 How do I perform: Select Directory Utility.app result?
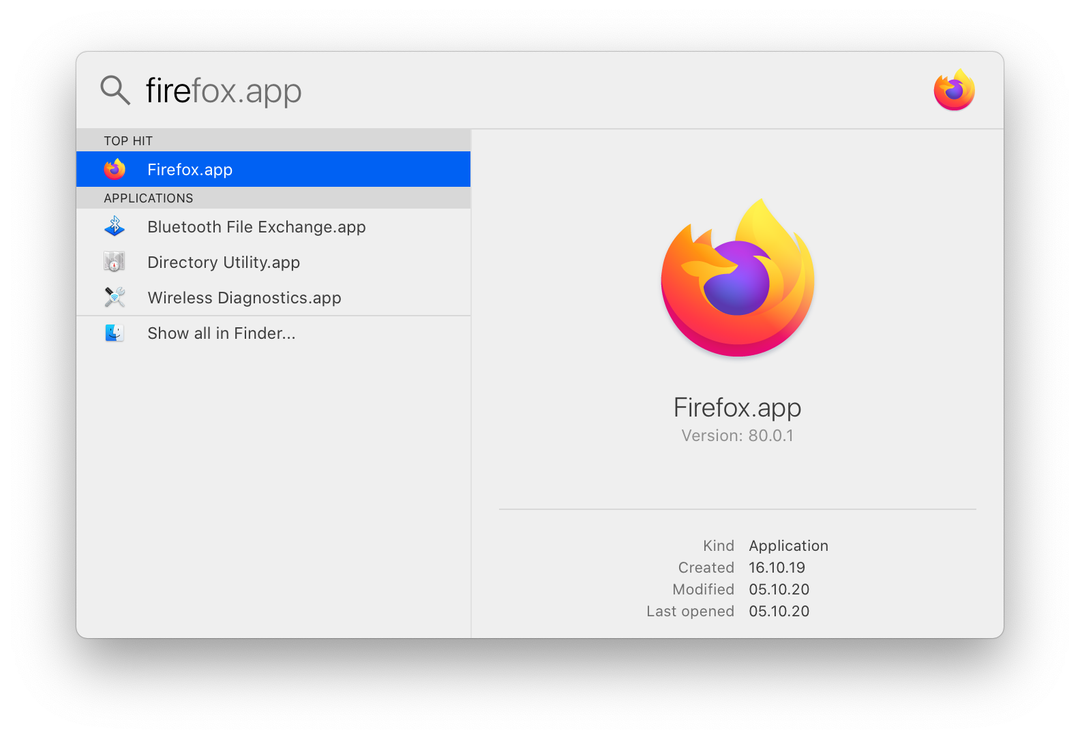click(x=273, y=262)
